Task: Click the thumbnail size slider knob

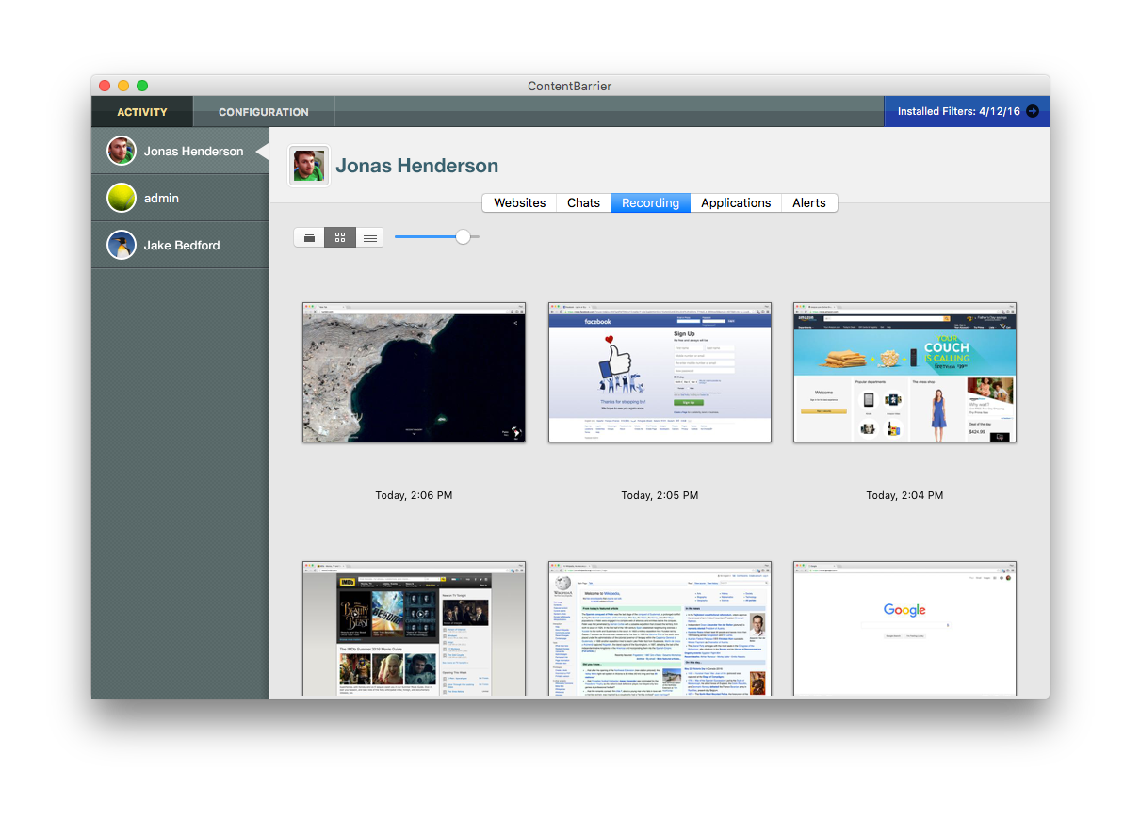Action: coord(463,237)
